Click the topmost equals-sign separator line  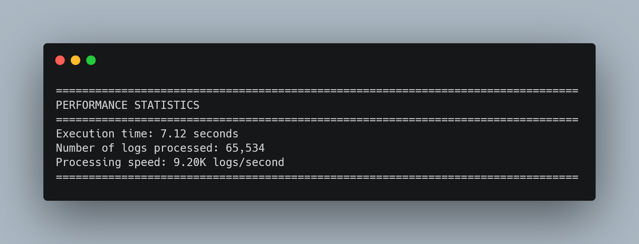[x=317, y=91]
